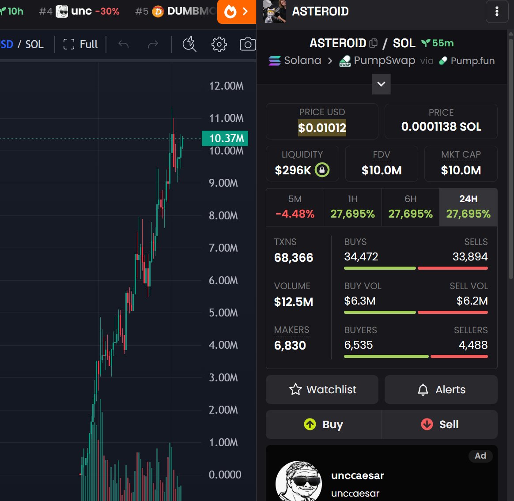This screenshot has width=514, height=501.
Task: Click the unc token avatar in trending bar
Action: coord(62,11)
